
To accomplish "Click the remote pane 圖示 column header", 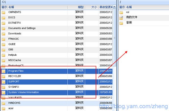I will pyautogui.click(x=122, y=7).
